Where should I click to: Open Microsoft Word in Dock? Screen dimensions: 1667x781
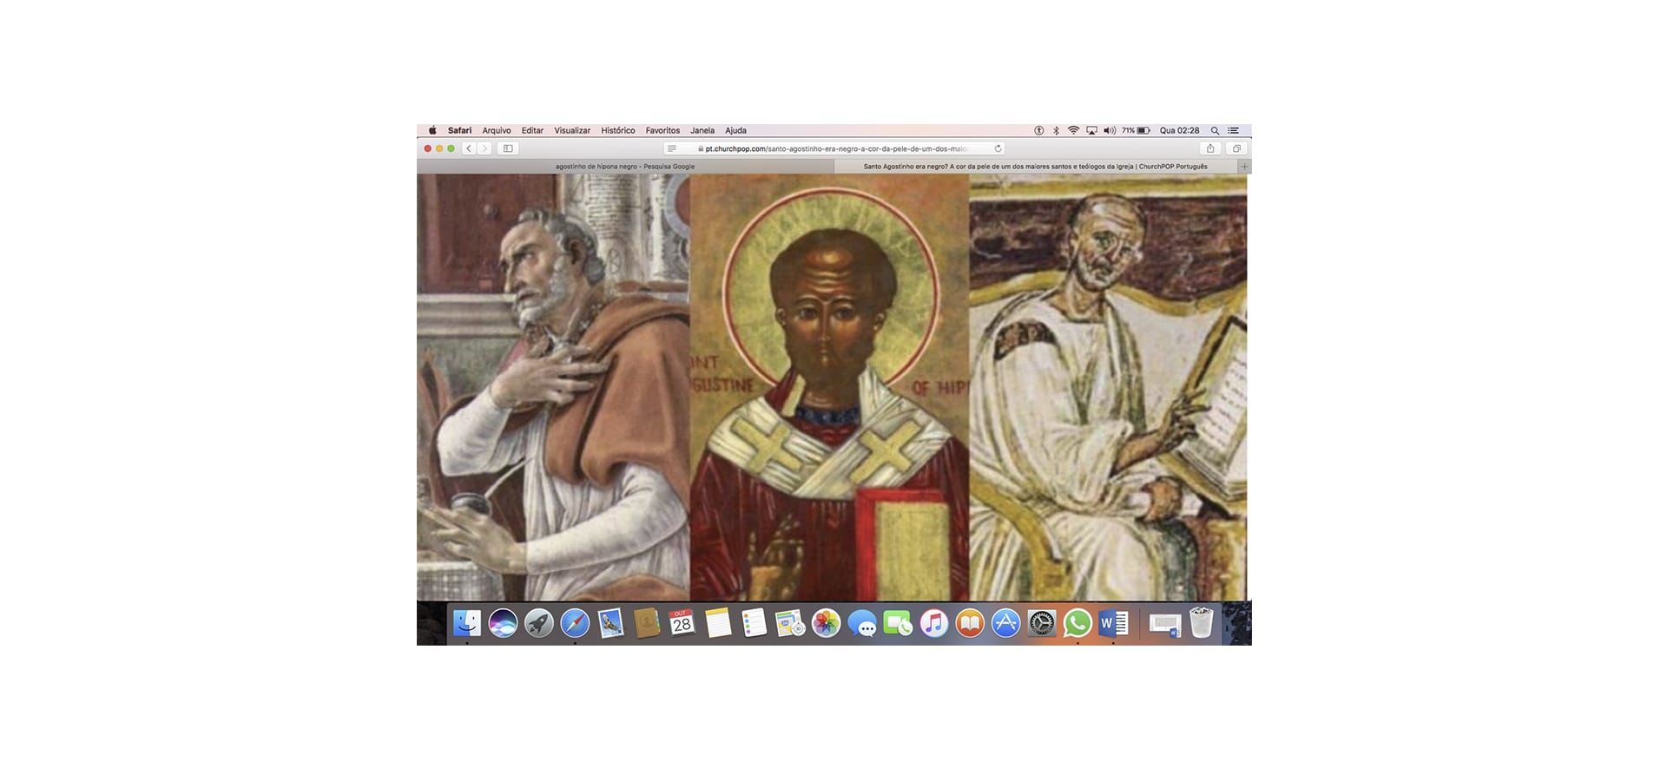(x=1113, y=623)
